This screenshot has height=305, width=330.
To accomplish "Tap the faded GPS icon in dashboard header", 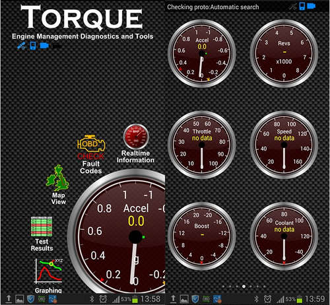I will (x=293, y=7).
